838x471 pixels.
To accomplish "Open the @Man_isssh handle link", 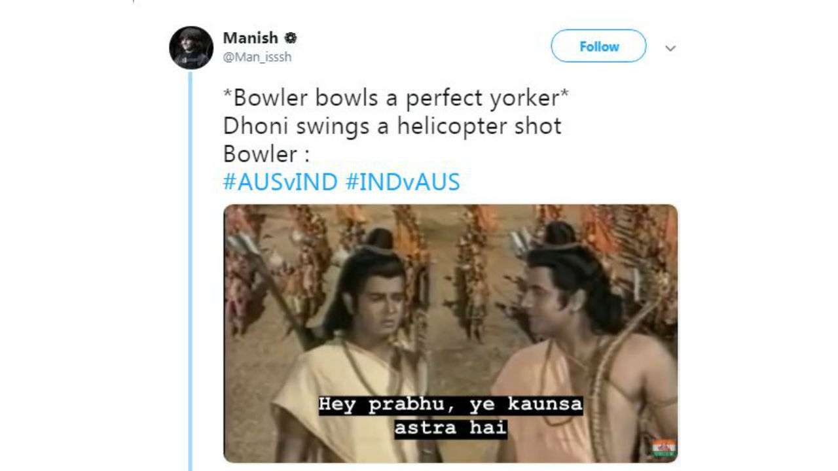I will tap(257, 57).
